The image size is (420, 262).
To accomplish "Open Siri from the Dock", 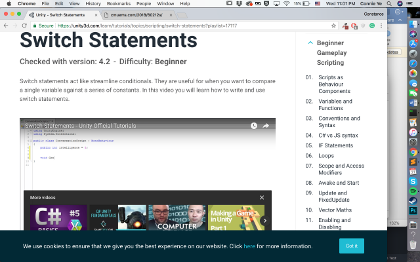I will point(413,34).
